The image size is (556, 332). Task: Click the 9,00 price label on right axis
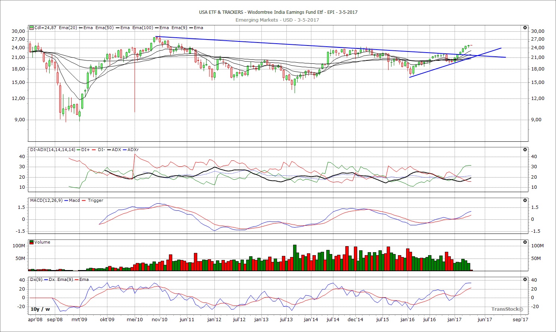(536, 120)
